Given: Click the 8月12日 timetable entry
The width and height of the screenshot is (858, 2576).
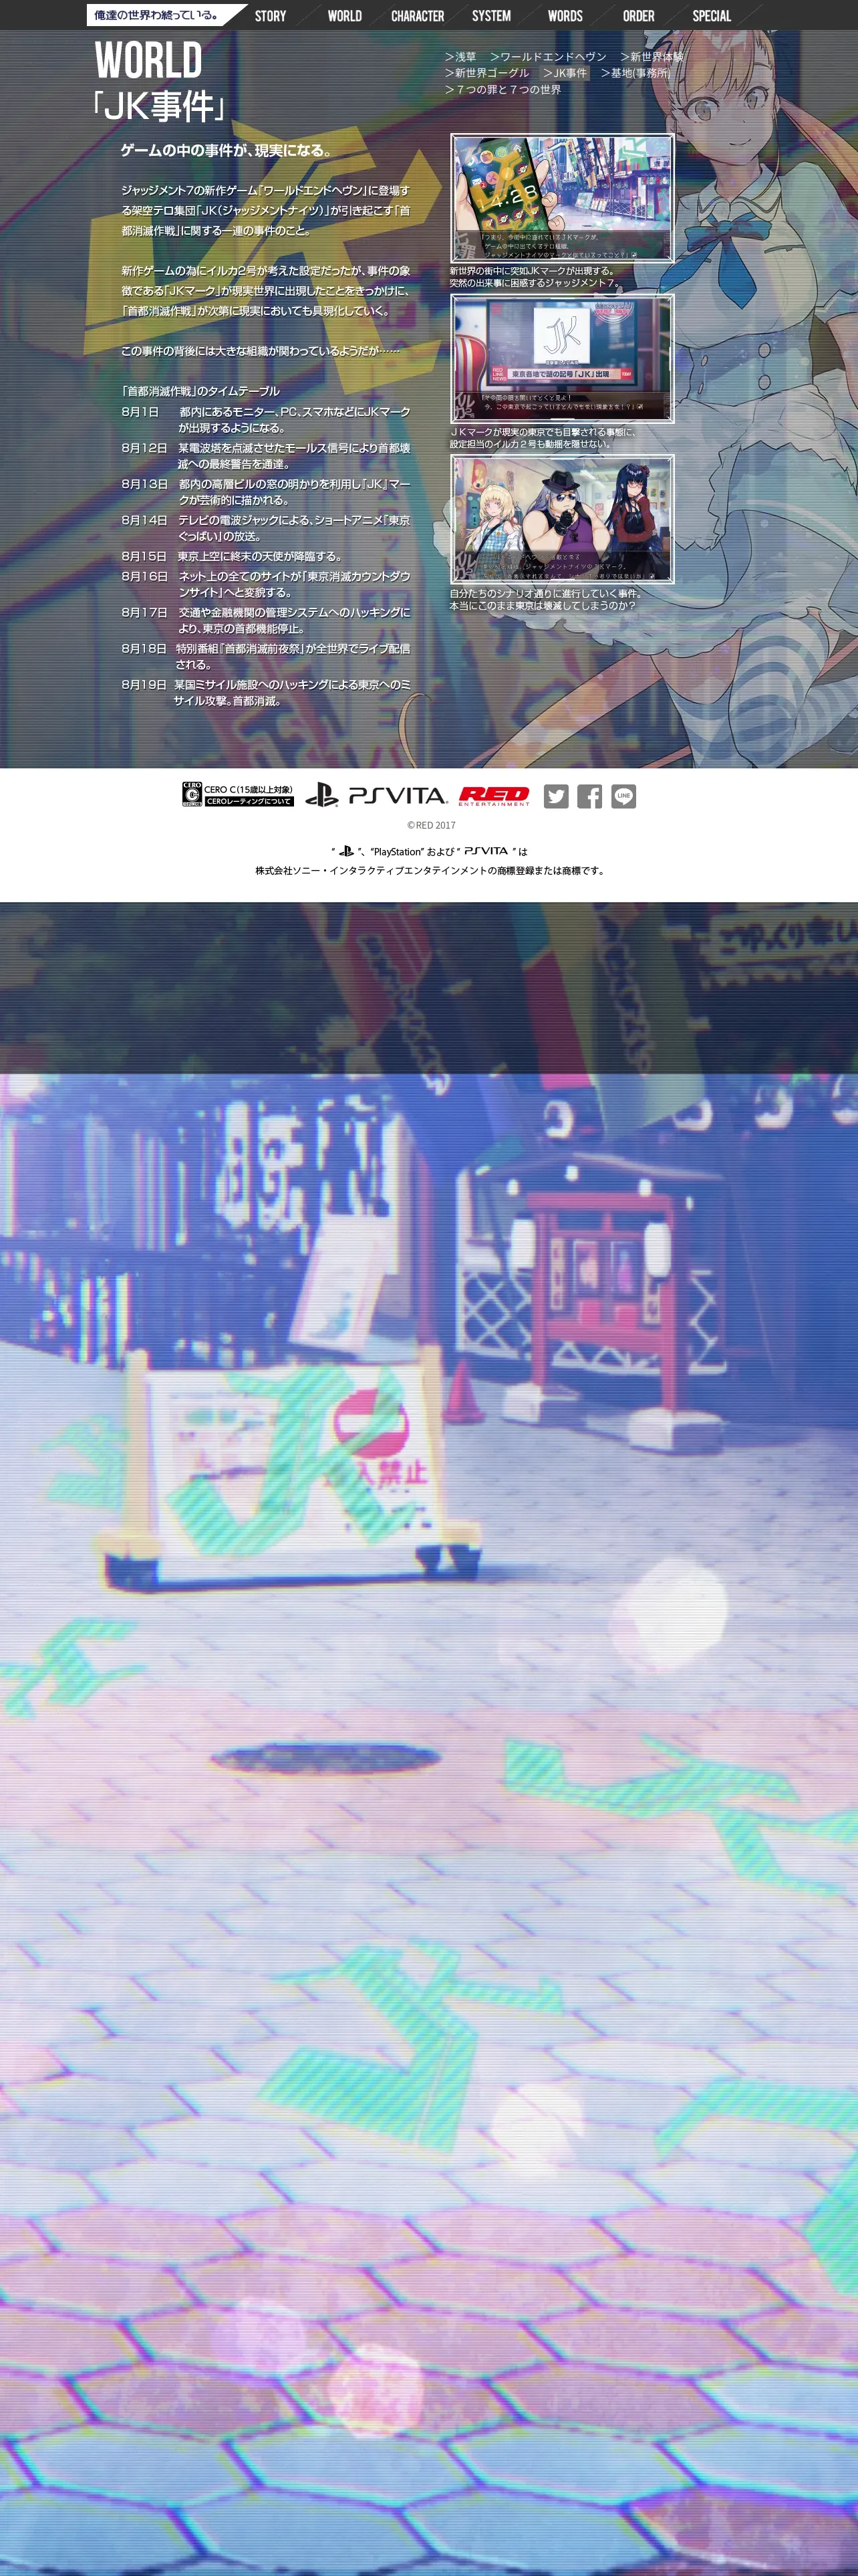Looking at the screenshot, I should (x=266, y=456).
